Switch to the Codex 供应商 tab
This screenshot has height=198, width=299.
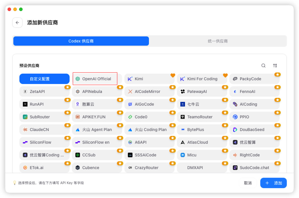click(x=81, y=41)
